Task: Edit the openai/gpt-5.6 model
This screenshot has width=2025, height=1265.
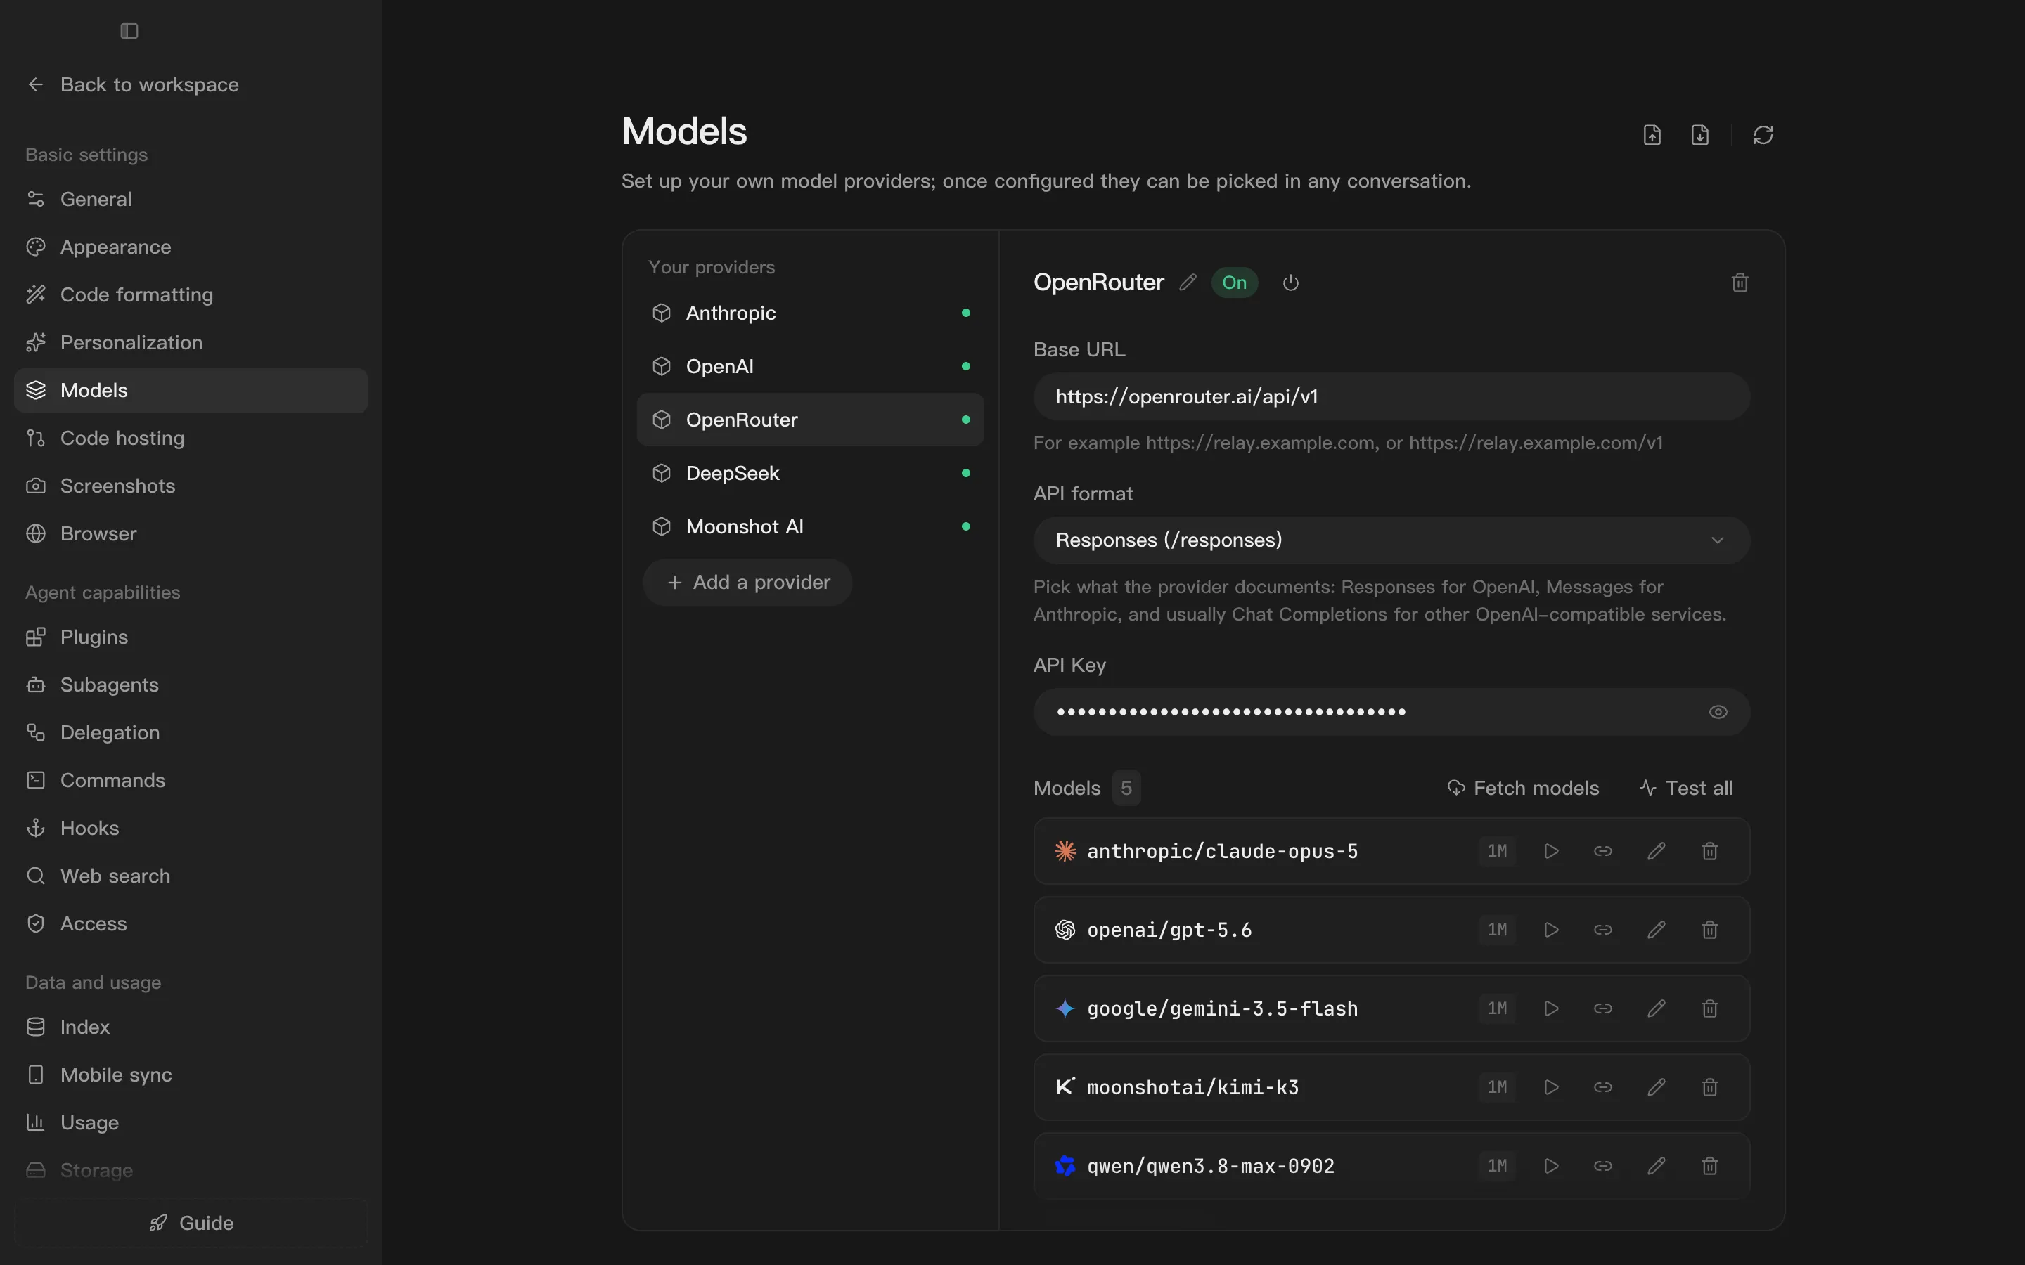Action: pos(1656,930)
